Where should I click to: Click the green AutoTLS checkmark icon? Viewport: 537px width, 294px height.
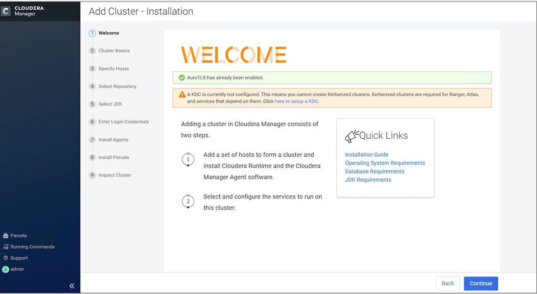[182, 78]
